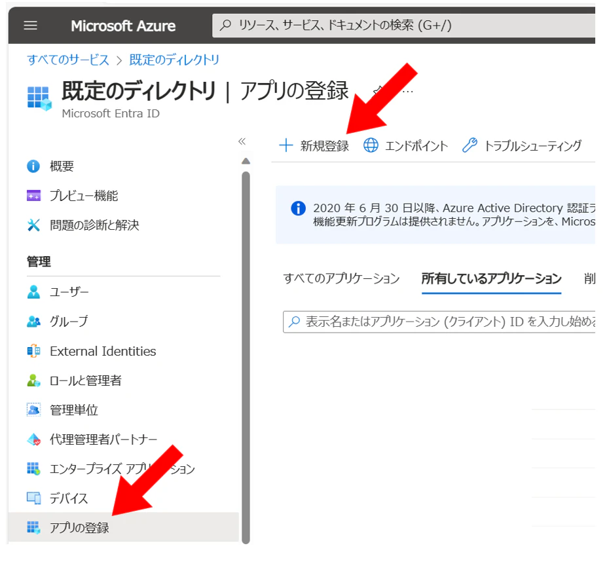Open プレビュー機能 from the sidebar
609x575 pixels.
[84, 196]
